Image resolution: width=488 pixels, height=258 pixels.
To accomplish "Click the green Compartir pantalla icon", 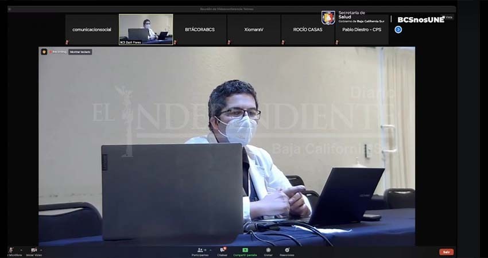I will pyautogui.click(x=245, y=251).
